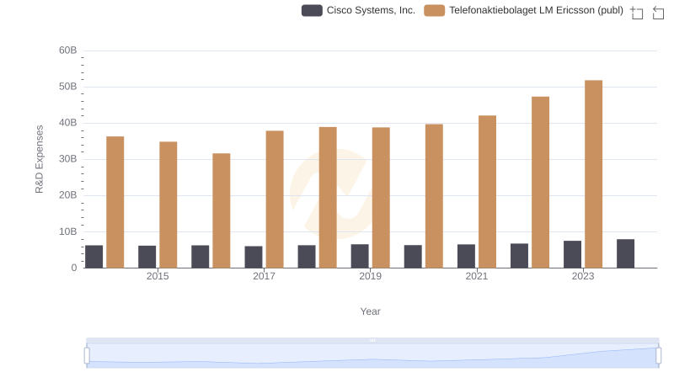674x388 pixels.
Task: Click the zoom reset restore icon
Action: tap(658, 13)
